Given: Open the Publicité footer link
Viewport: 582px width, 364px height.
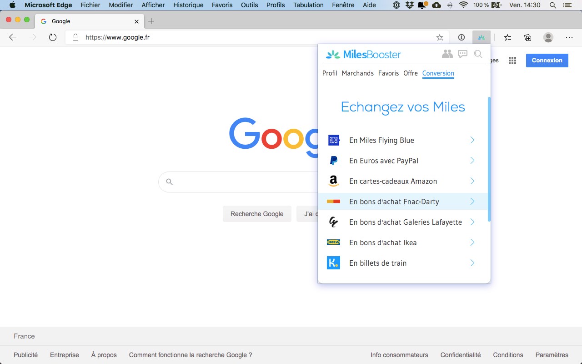Looking at the screenshot, I should pyautogui.click(x=26, y=355).
